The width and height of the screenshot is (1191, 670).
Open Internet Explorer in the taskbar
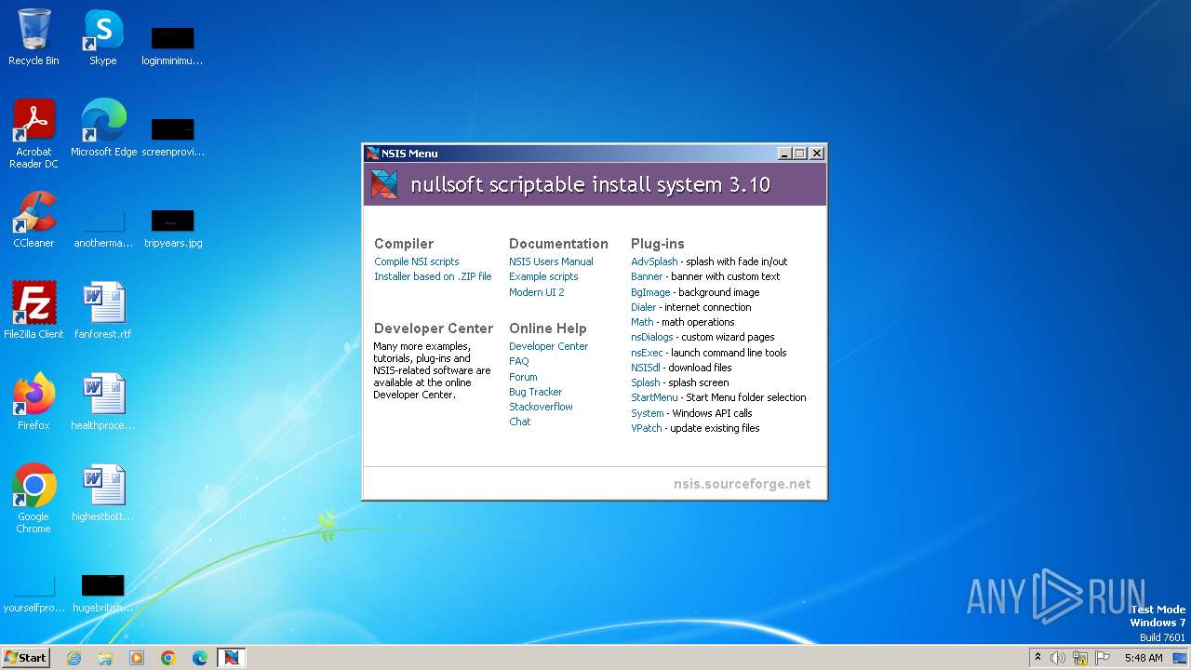[74, 658]
